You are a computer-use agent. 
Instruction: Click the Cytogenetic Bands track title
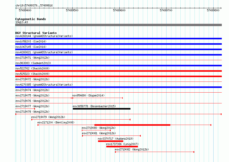[31, 19]
